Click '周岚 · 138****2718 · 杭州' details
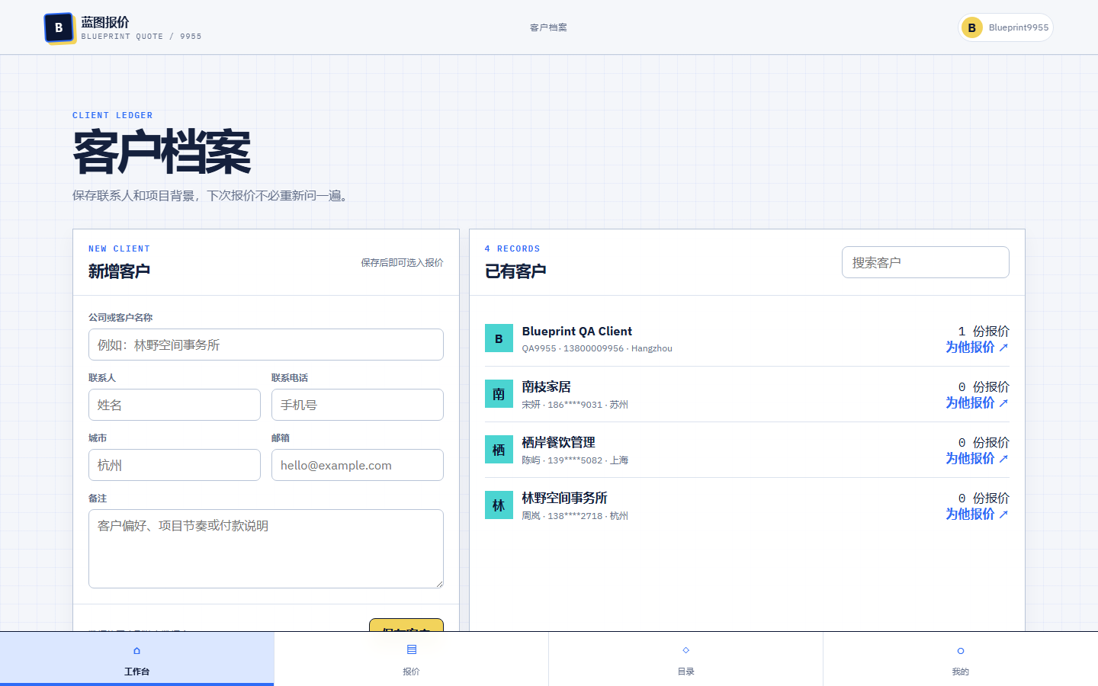 click(575, 516)
